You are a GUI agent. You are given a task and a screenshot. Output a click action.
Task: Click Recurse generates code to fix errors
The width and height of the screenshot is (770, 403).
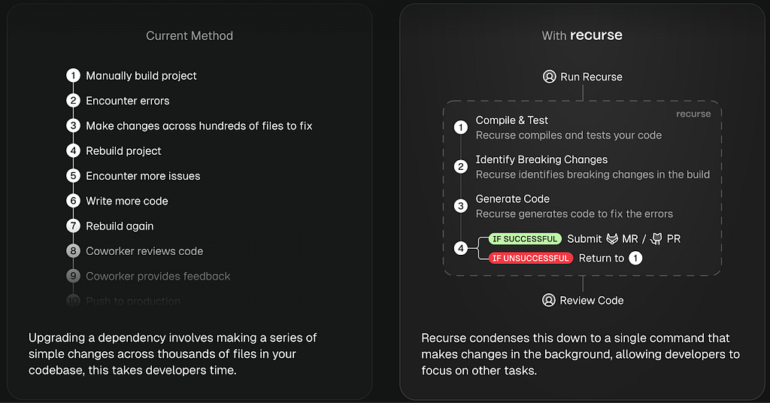(574, 214)
